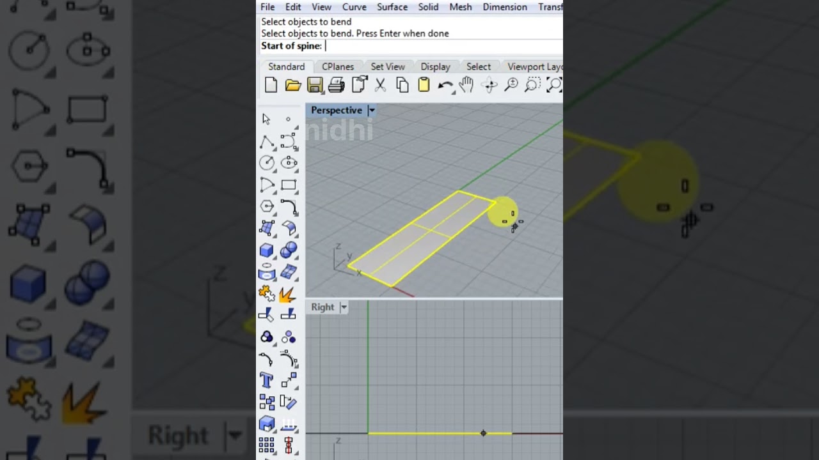
Task: Click the Print icon
Action: pos(337,85)
